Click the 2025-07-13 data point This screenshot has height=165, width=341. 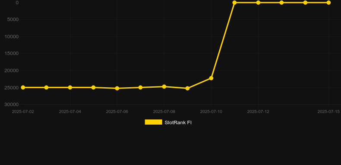281,3
